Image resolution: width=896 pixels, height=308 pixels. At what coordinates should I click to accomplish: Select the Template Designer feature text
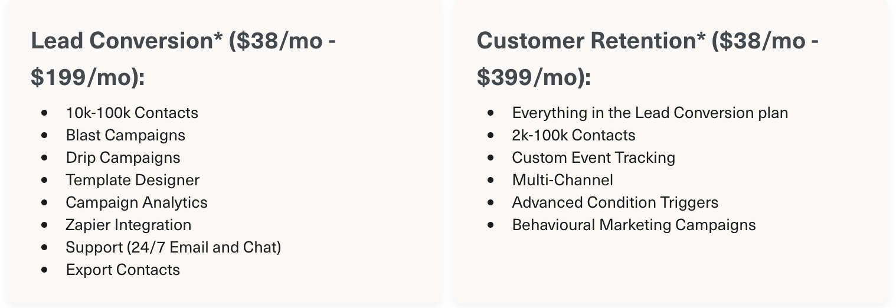coord(133,180)
